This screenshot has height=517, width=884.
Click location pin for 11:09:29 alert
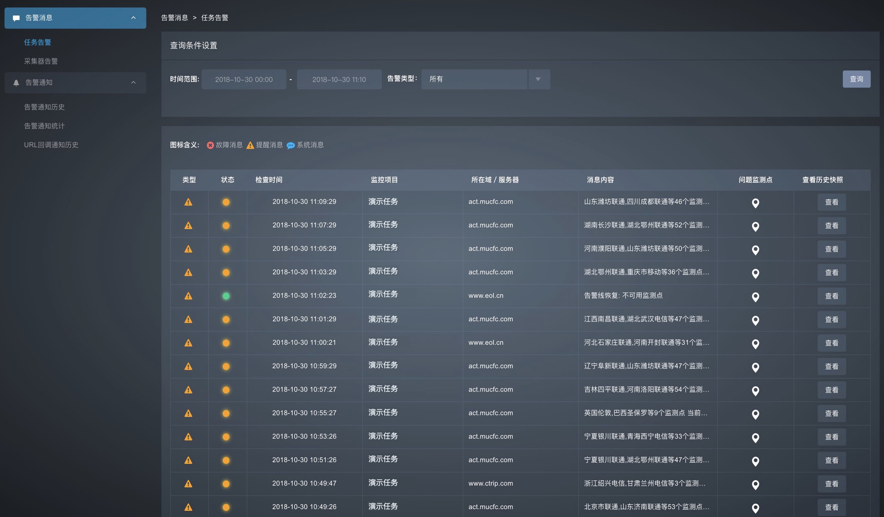click(x=755, y=203)
